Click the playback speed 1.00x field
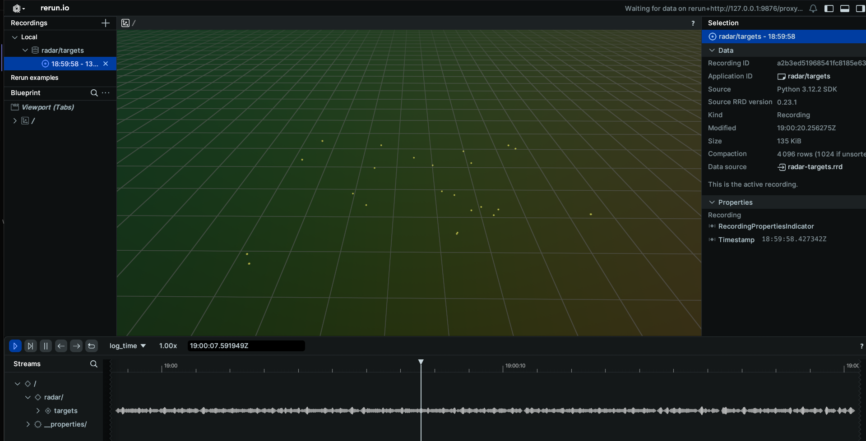 point(168,346)
